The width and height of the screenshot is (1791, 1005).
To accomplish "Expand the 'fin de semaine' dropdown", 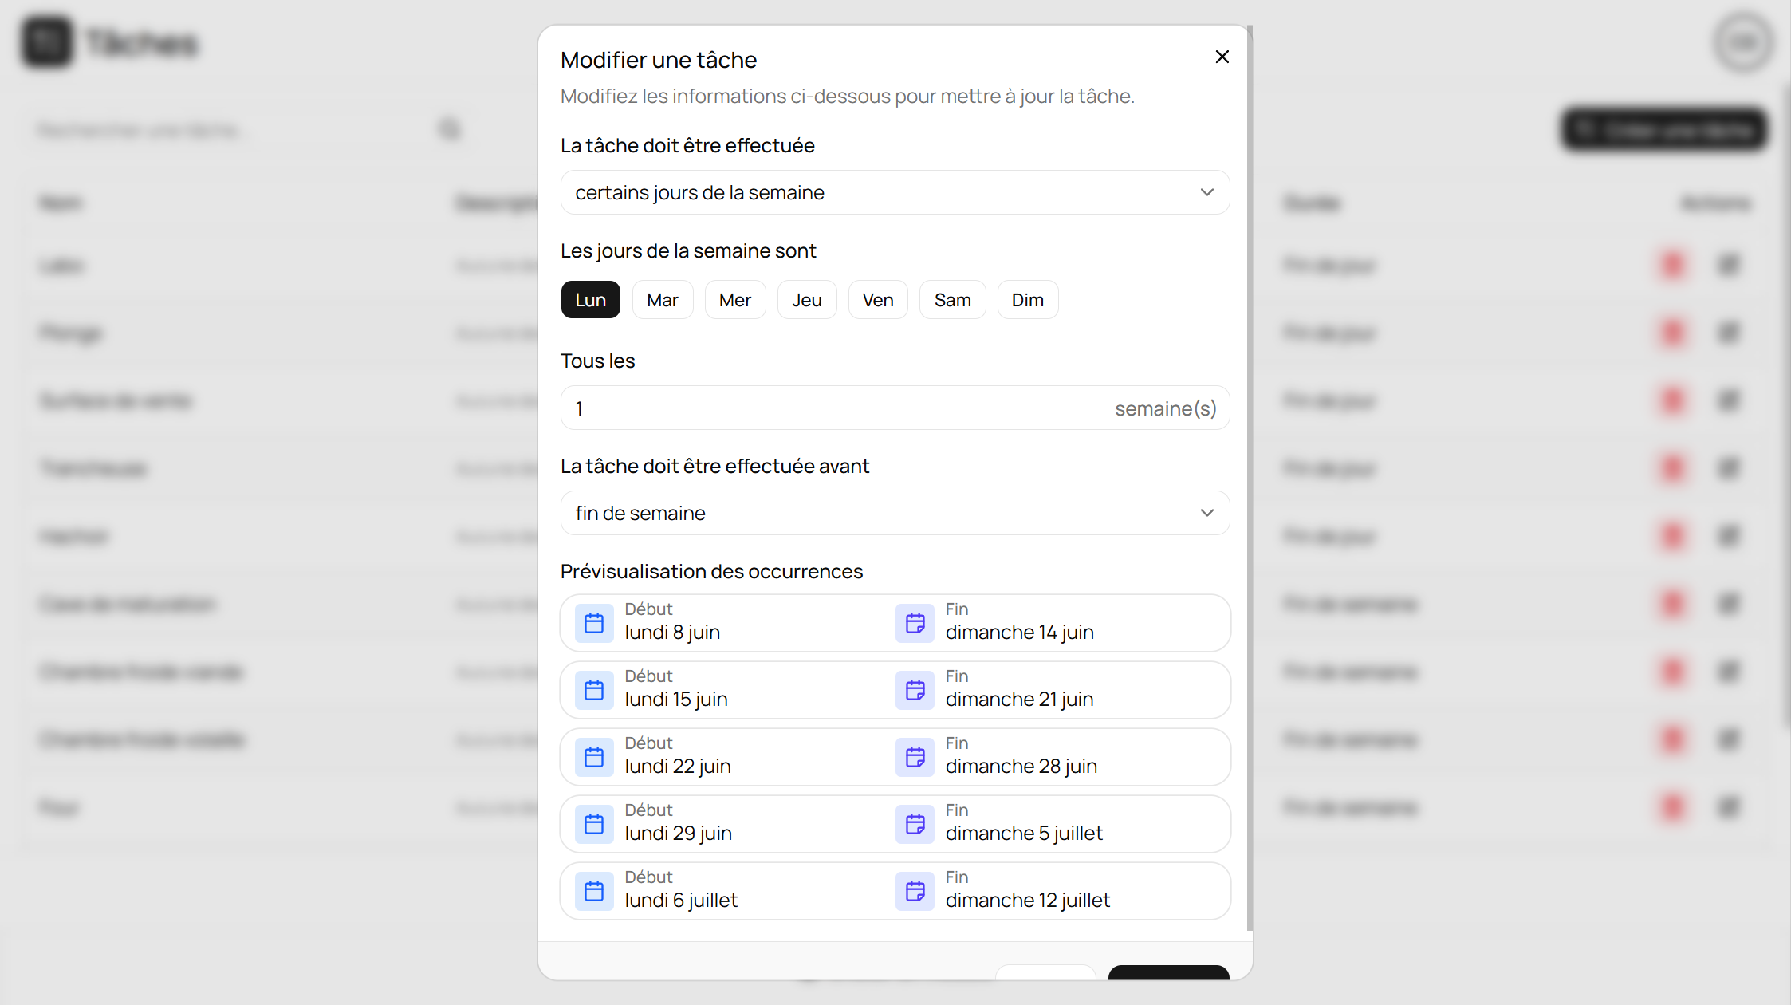I will click(x=895, y=513).
